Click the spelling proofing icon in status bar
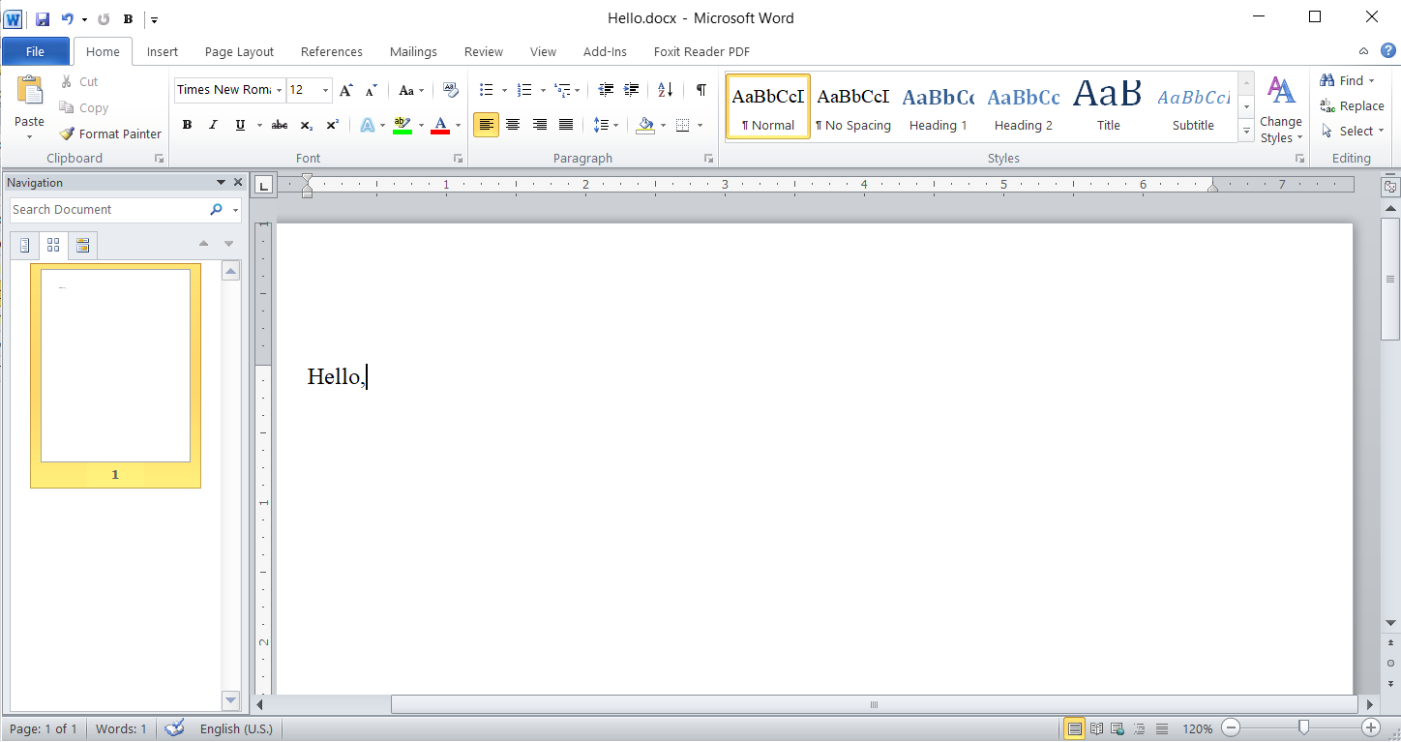This screenshot has height=742, width=1401. pos(174,728)
